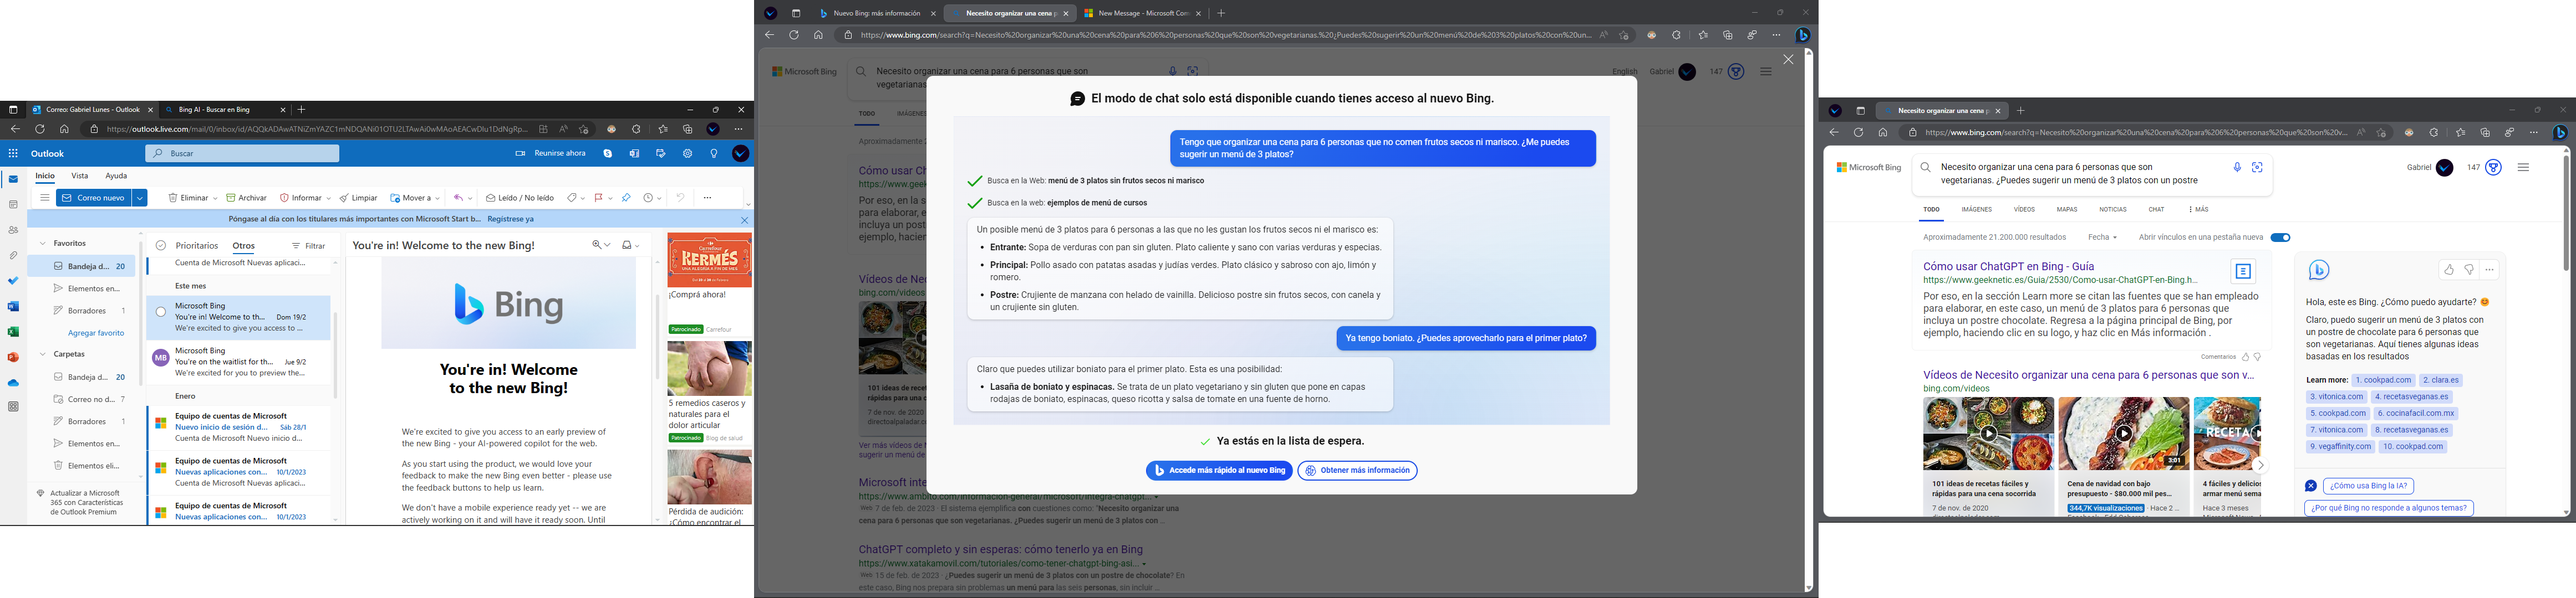
Task: Open Skype icon in Outlook header
Action: pyautogui.click(x=608, y=154)
